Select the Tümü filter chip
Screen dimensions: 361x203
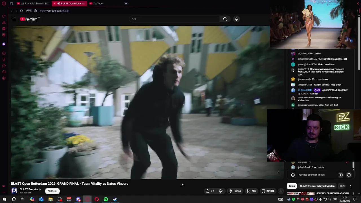point(292,186)
